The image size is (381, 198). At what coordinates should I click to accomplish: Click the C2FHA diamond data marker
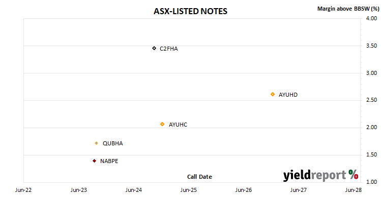tap(154, 48)
